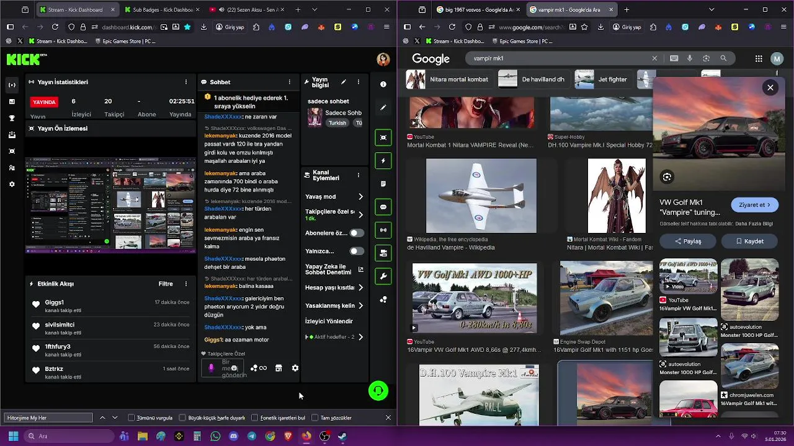
Task: Close the VW Golf image preview panel
Action: (x=770, y=88)
